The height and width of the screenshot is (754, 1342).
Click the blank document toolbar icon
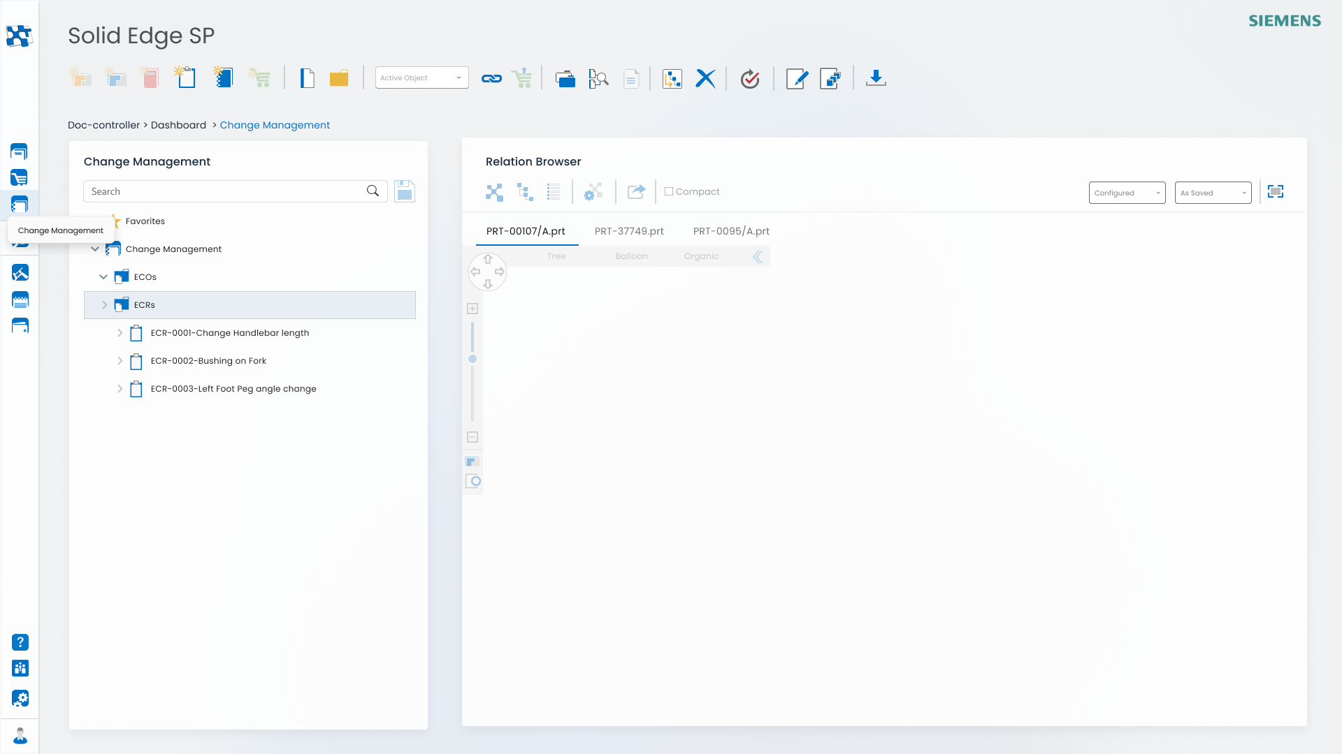pyautogui.click(x=307, y=78)
